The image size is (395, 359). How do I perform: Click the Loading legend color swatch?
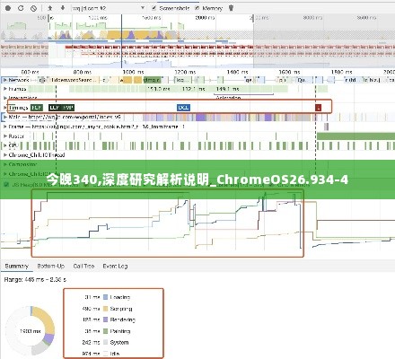point(105,297)
